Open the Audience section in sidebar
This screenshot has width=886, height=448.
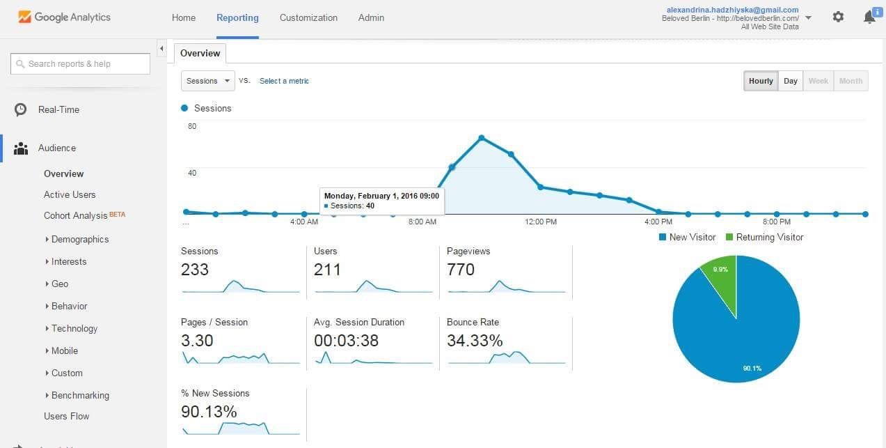coord(57,148)
